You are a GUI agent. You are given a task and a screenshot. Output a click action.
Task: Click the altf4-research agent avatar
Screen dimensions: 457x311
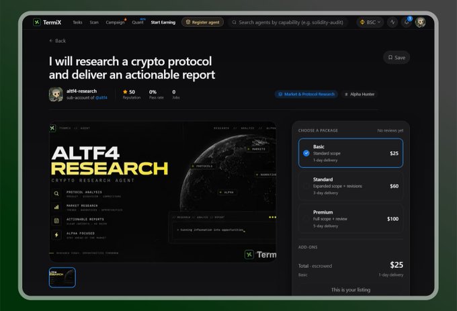coord(56,94)
